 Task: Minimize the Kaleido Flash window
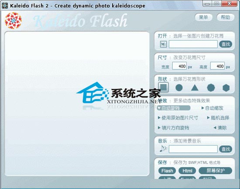click(207, 3)
